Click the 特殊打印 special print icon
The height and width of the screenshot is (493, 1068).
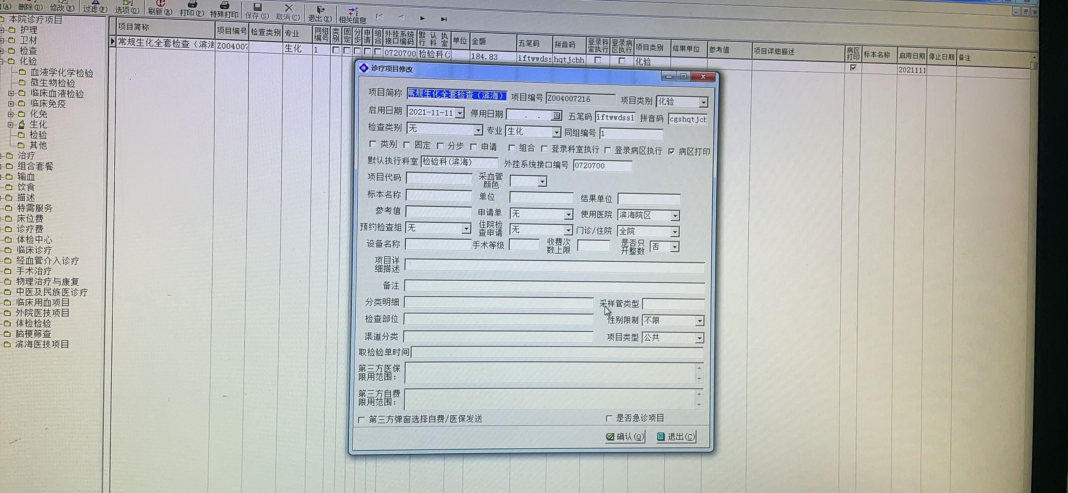click(x=224, y=6)
